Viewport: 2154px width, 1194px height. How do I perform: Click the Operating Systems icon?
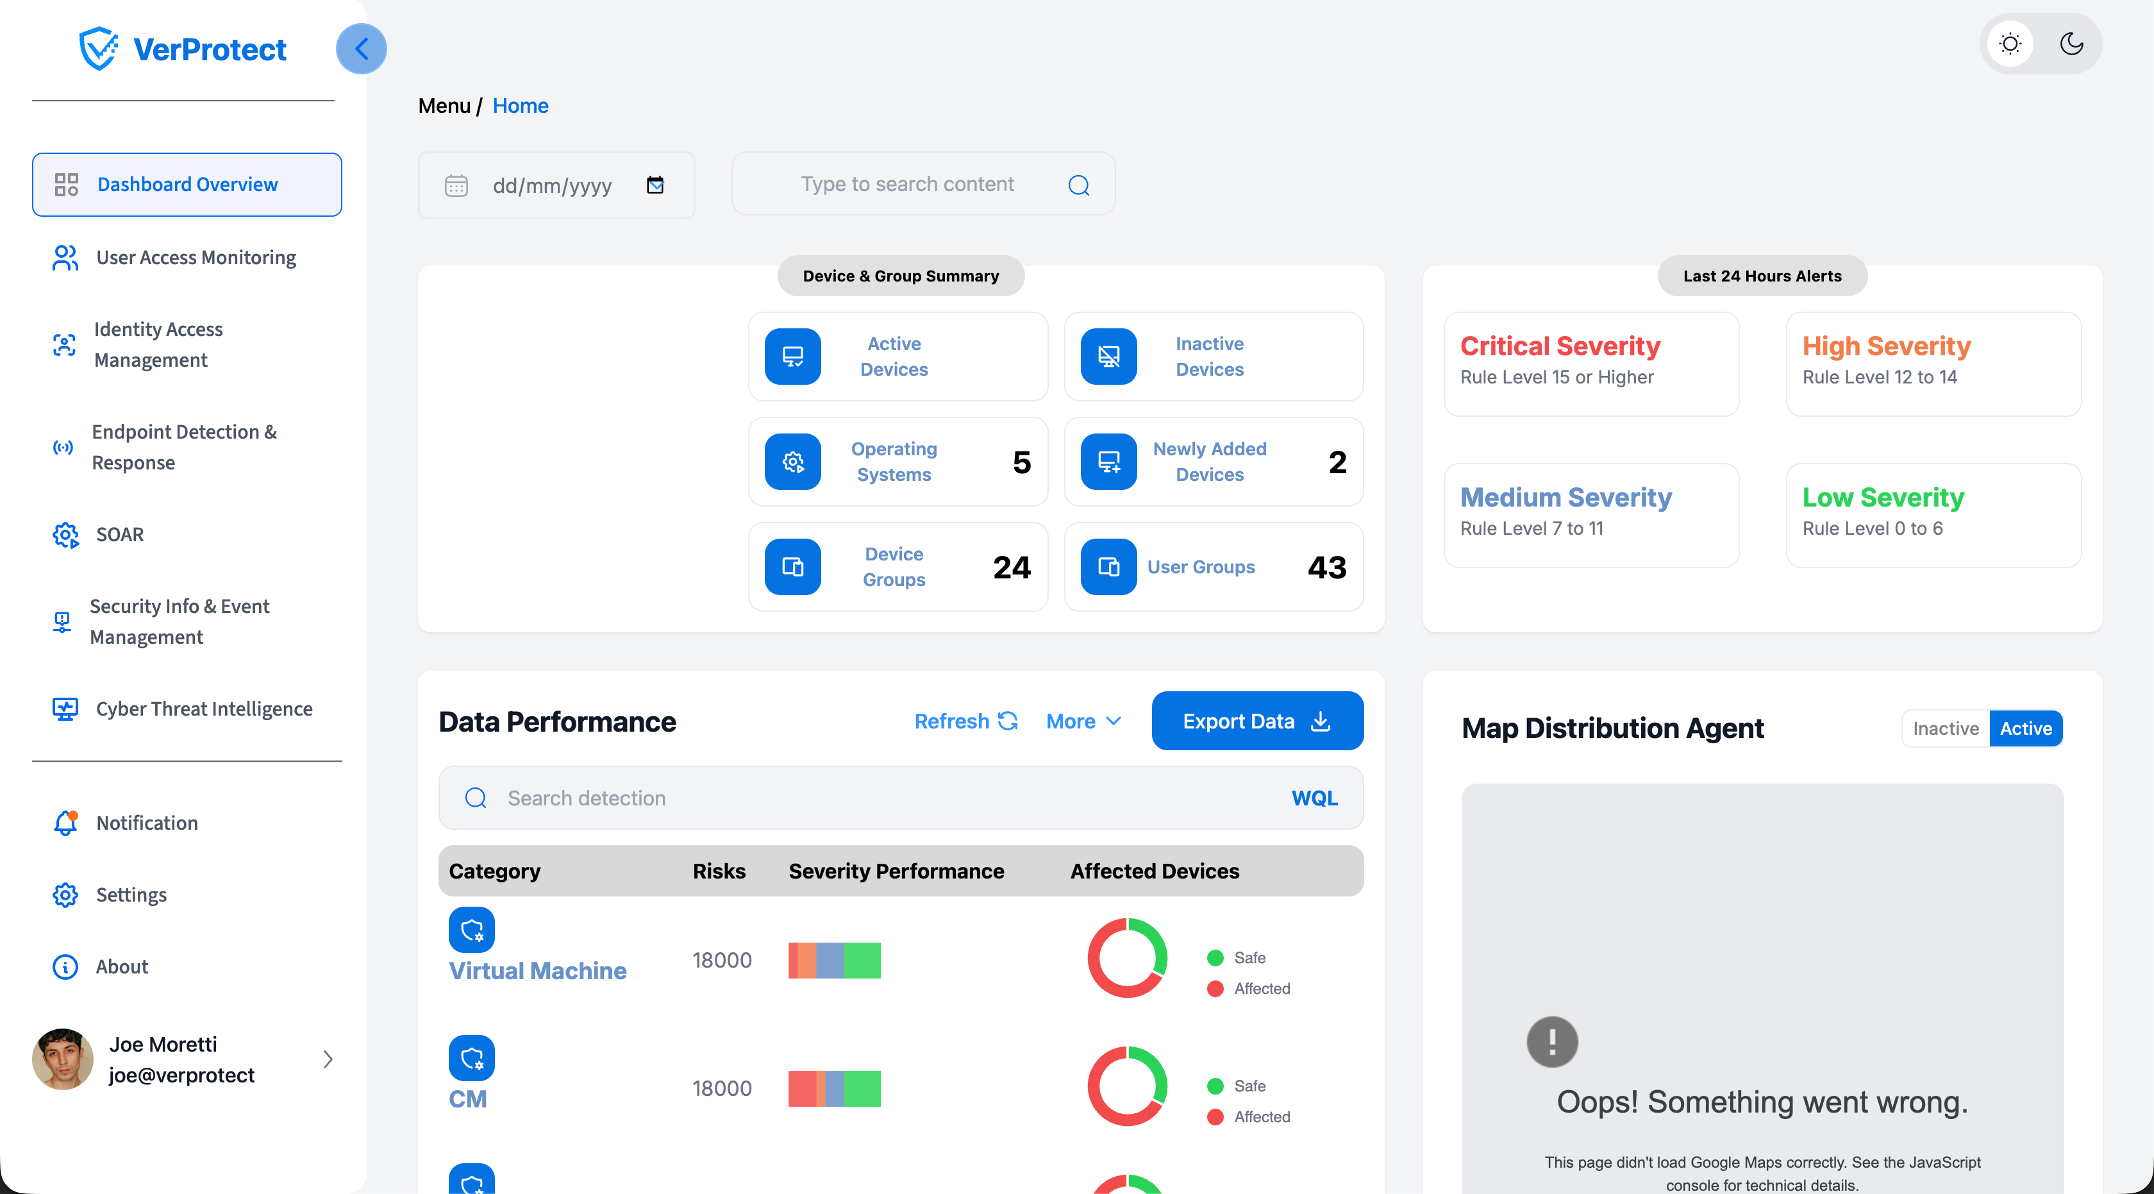pyautogui.click(x=793, y=462)
